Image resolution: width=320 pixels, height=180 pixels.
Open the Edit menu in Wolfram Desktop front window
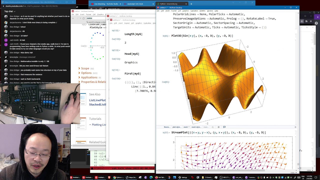tap(162, 11)
